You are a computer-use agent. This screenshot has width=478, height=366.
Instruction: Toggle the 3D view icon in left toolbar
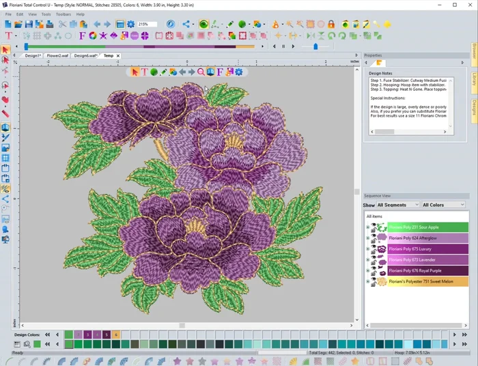pyautogui.click(x=5, y=127)
